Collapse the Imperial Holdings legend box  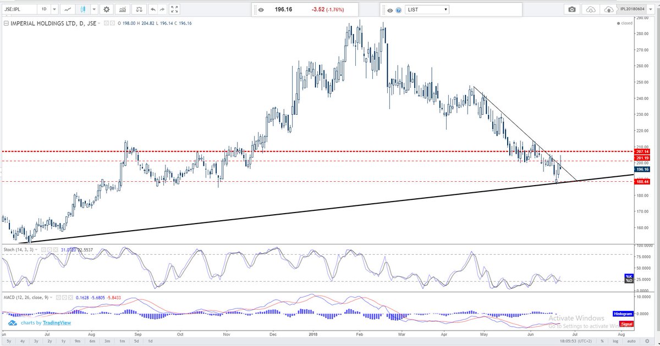pos(6,24)
